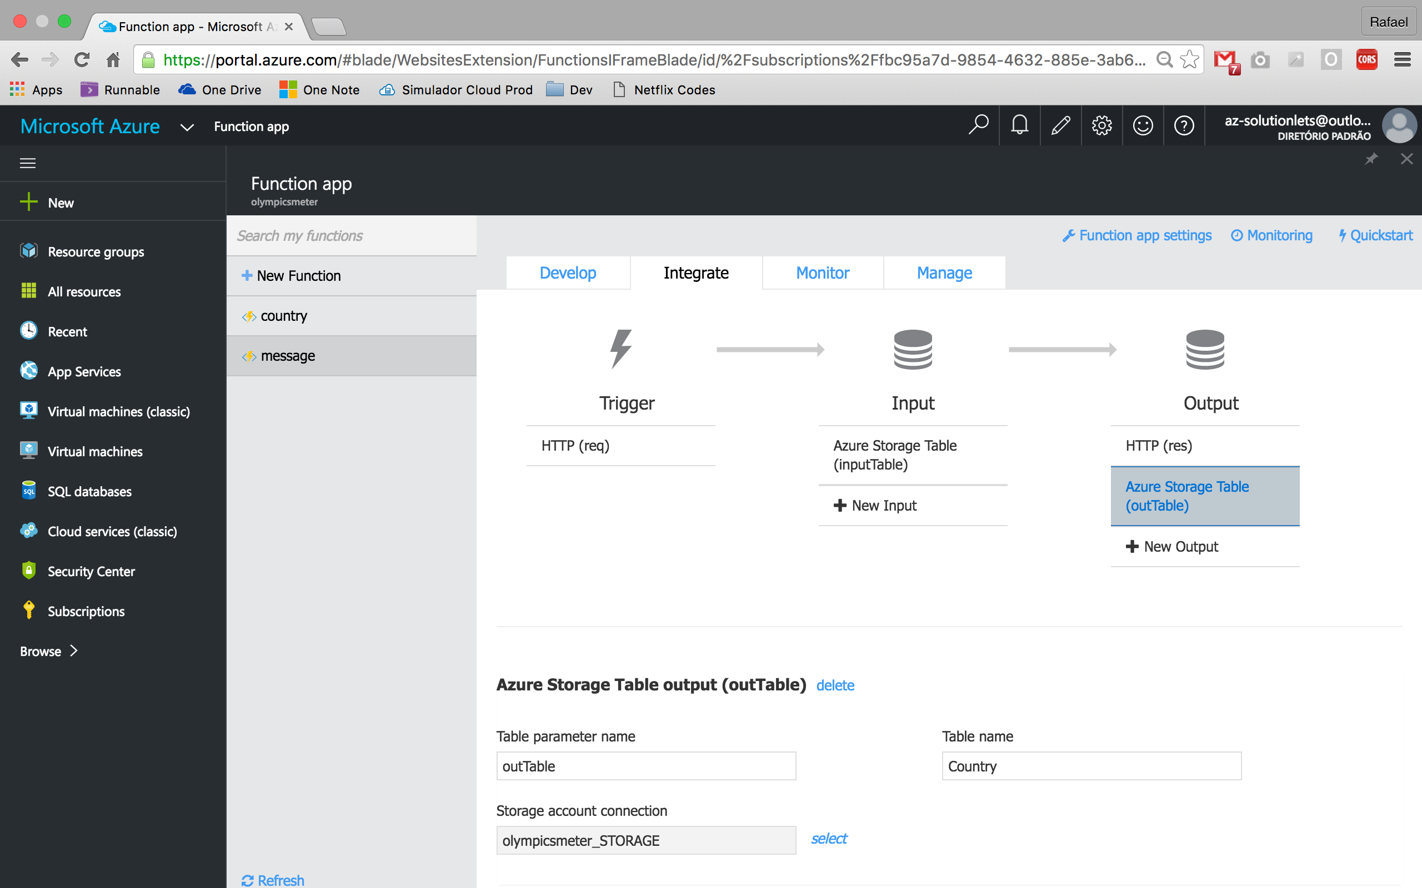Switch to the Develop tab
Image resolution: width=1422 pixels, height=888 pixels.
pos(568,273)
